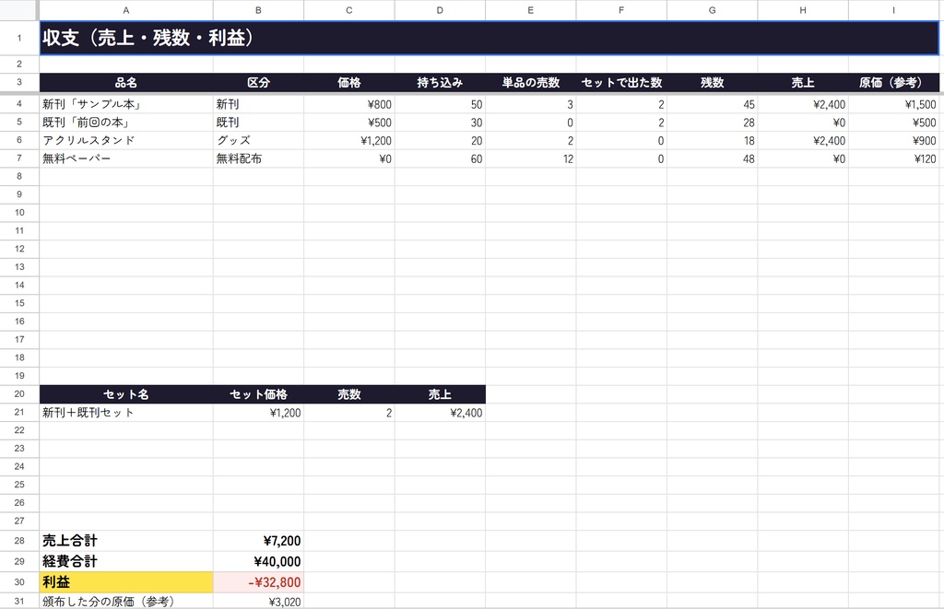Click the 残数 heading cell
Screen dimensions: 944x609
click(x=713, y=82)
